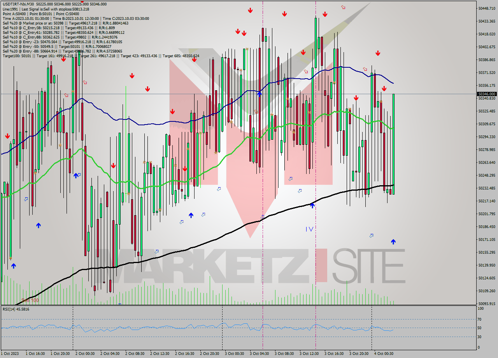Click the '3 Oct 12:30' time axis label

[309, 354]
